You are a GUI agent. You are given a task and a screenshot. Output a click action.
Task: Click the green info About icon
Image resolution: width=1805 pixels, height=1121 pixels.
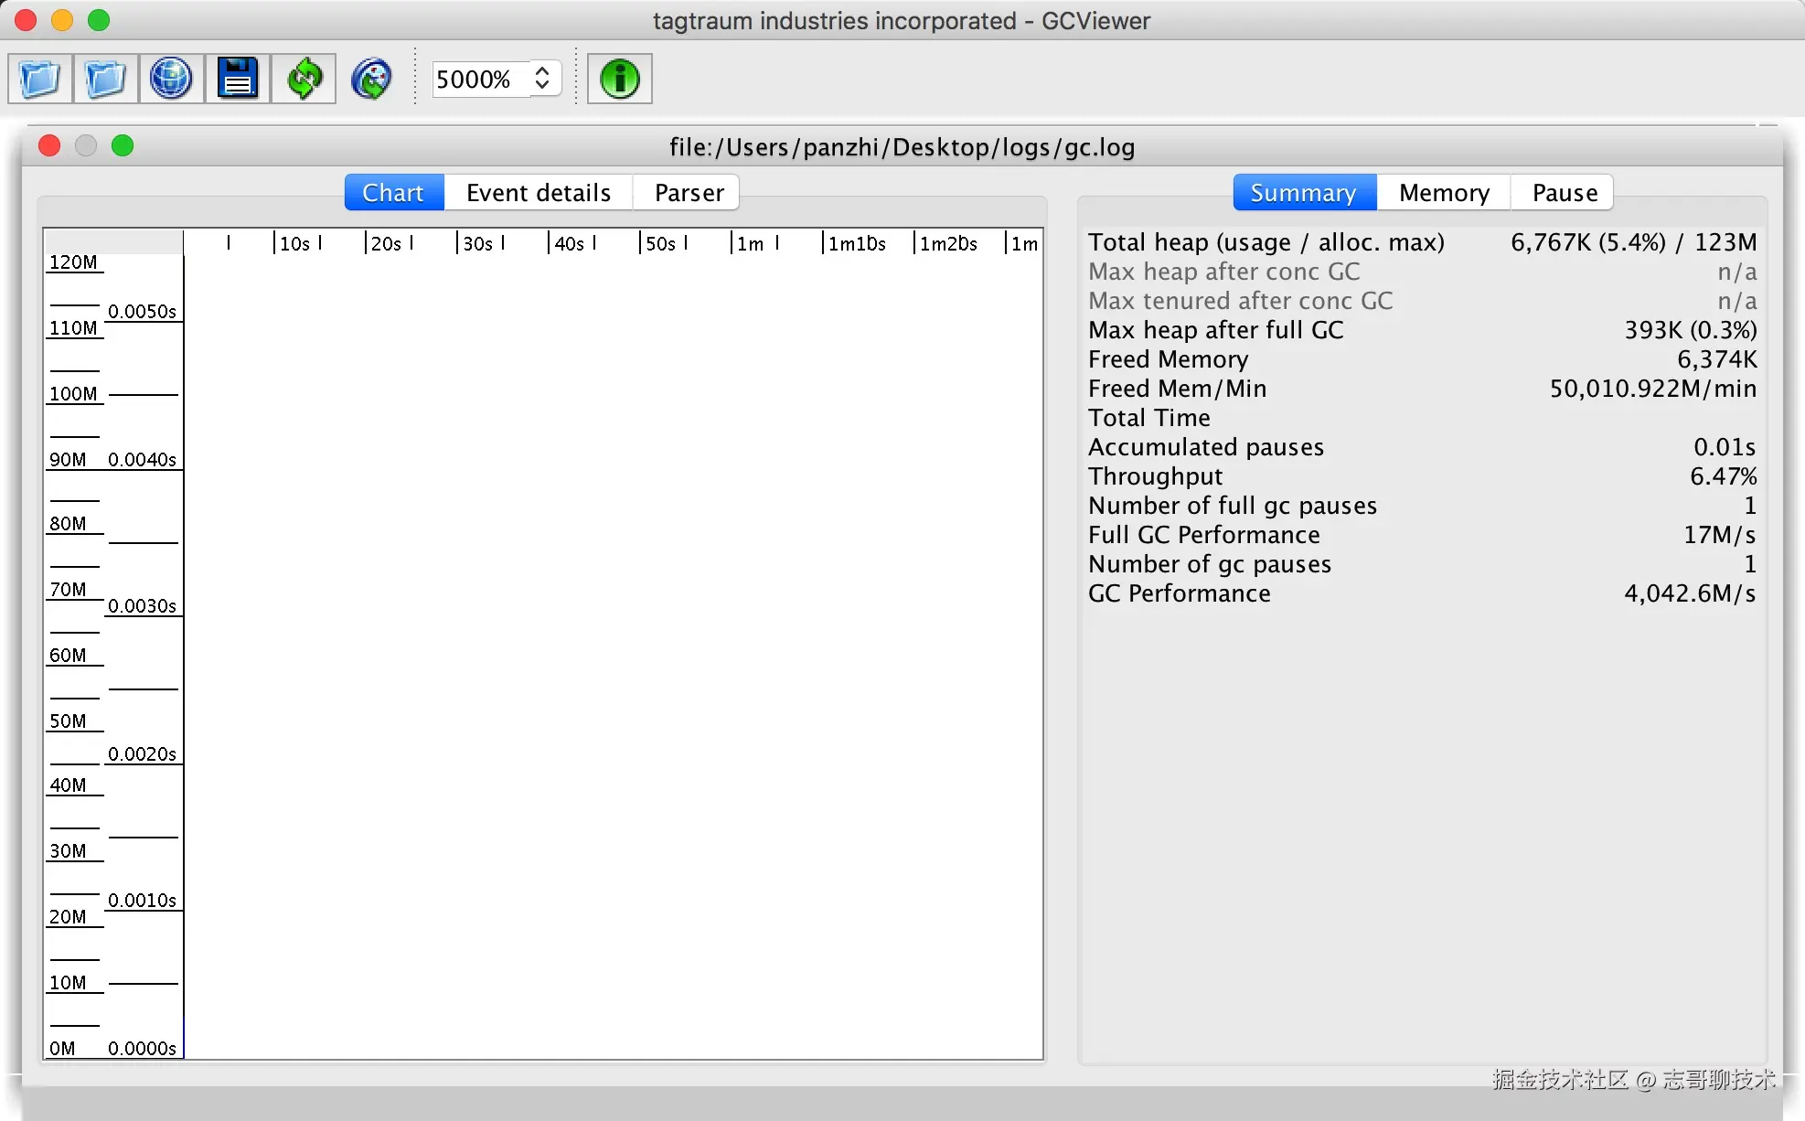click(x=619, y=79)
